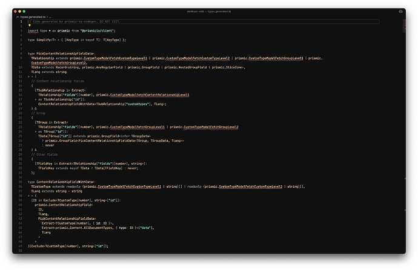This screenshot has height=270, width=418.
Task: Click line number 1 in the gutter
Action: (22, 22)
